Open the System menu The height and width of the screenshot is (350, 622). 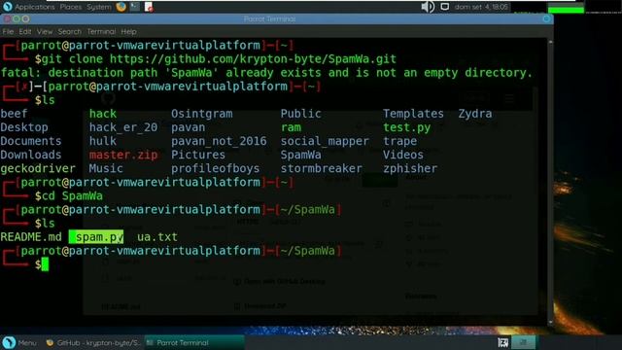click(99, 7)
